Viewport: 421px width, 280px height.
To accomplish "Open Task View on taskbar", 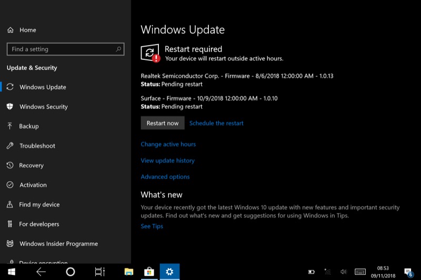I will [x=100, y=272].
